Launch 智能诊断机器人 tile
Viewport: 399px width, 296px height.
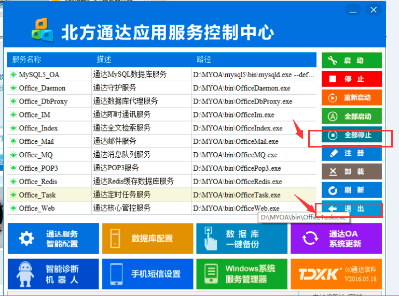tap(53, 274)
